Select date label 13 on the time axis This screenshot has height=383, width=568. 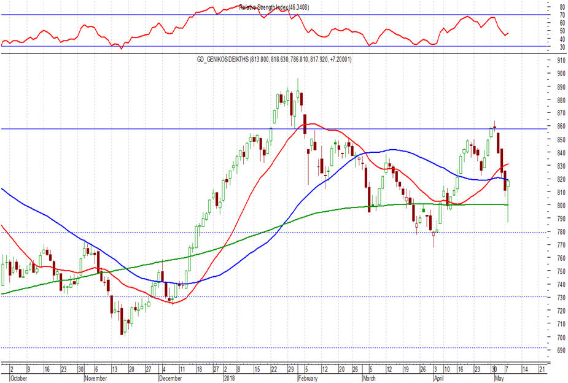pyautogui.click(x=114, y=369)
